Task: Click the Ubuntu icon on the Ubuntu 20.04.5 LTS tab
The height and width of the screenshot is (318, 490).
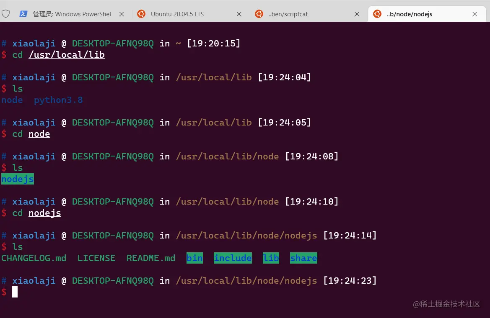Action: point(141,14)
